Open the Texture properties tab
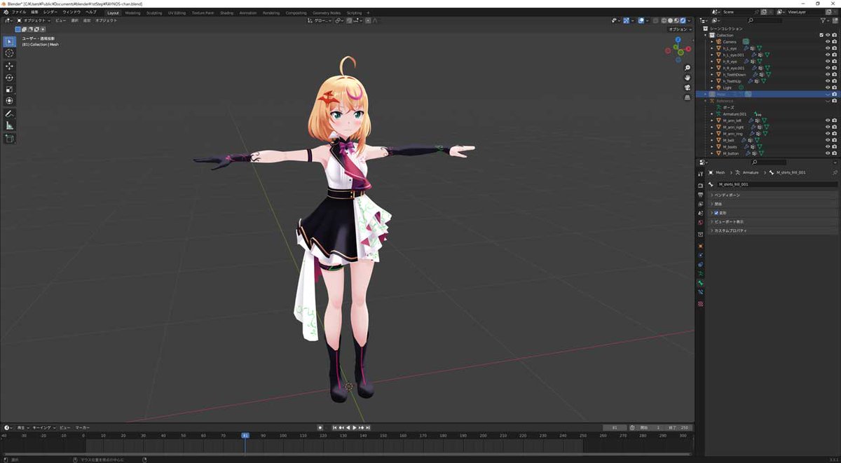 coord(700,303)
